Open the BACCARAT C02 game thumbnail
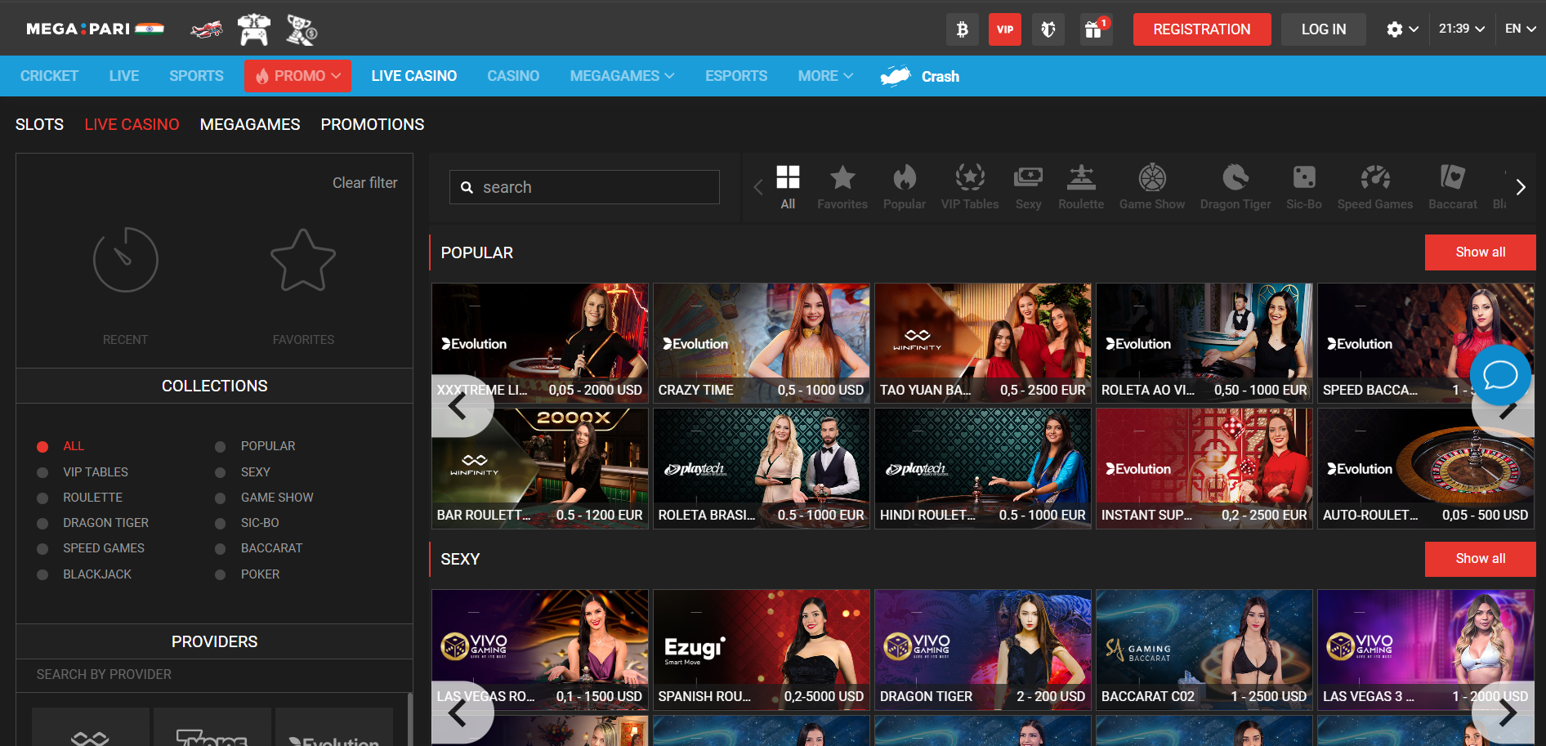 (1204, 650)
